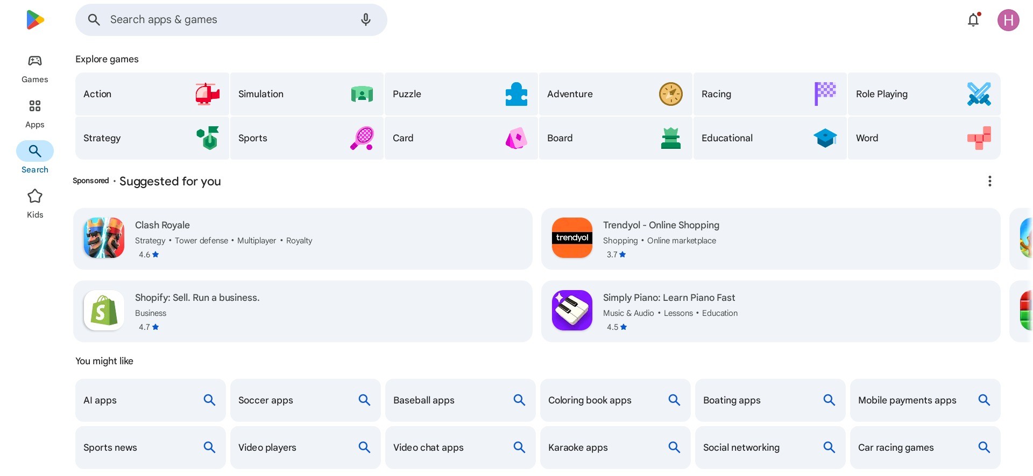Viewport: 1033px width, 476px height.
Task: Select the Racing games category
Action: 770,94
